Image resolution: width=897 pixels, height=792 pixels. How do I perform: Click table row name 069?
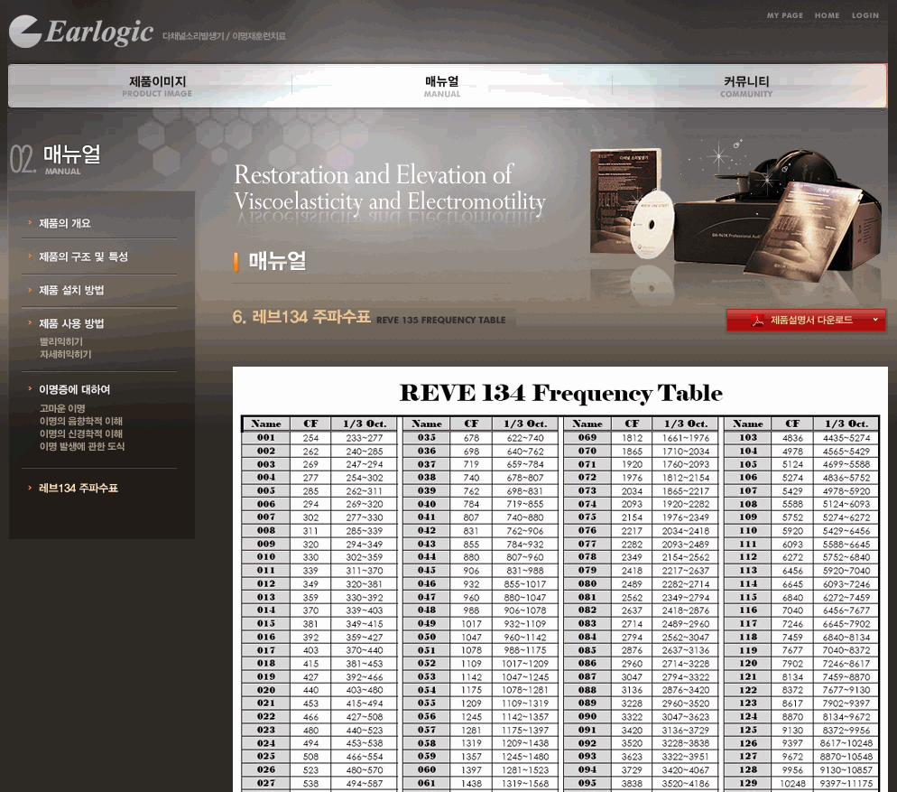[587, 437]
